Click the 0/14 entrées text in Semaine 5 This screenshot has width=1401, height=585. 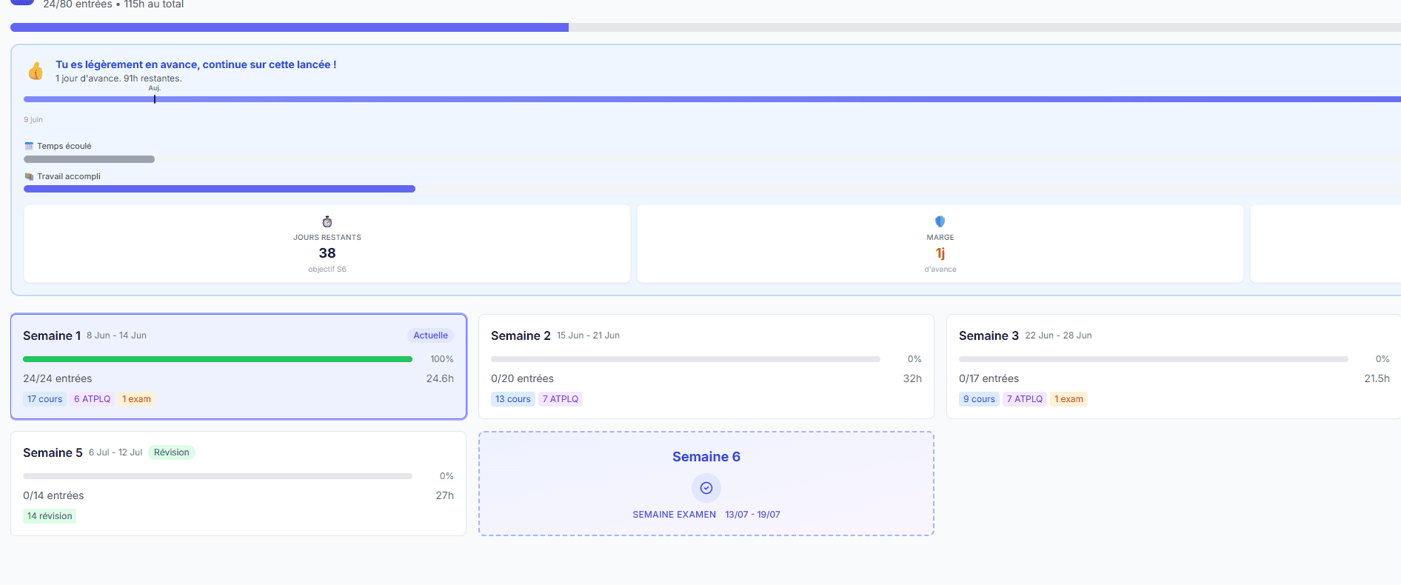(x=53, y=495)
